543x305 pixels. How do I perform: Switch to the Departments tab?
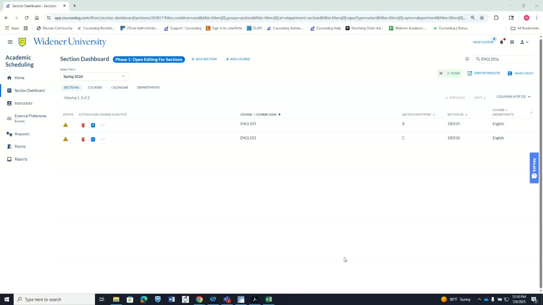[x=148, y=88]
